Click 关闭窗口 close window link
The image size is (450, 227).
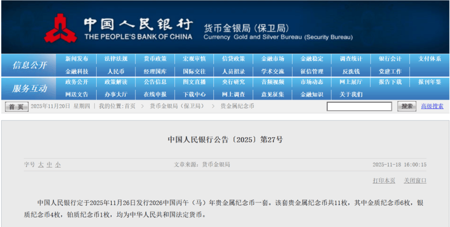[x=415, y=180]
